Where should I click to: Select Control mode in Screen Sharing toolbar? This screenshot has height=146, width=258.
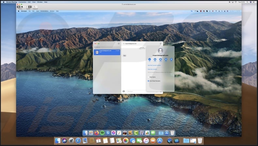(x=19, y=7)
